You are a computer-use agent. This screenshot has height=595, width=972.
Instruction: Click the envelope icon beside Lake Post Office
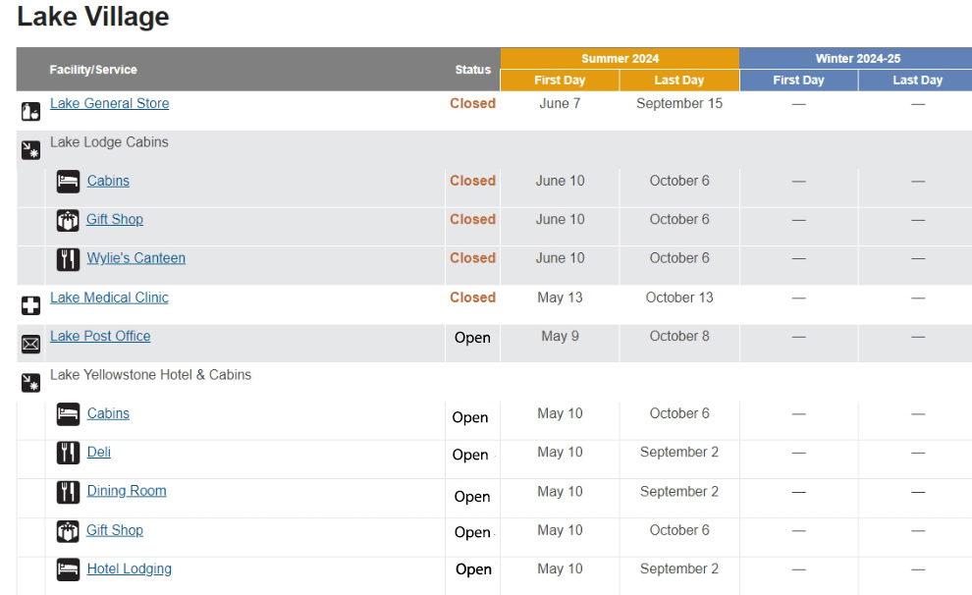click(x=30, y=344)
